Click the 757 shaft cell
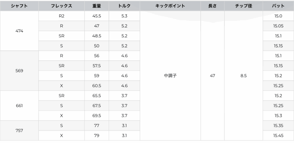 (x=19, y=130)
